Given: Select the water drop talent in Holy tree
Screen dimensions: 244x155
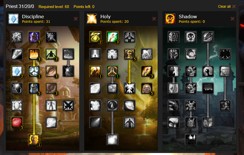Looking at the screenshot, I should pos(112,105).
